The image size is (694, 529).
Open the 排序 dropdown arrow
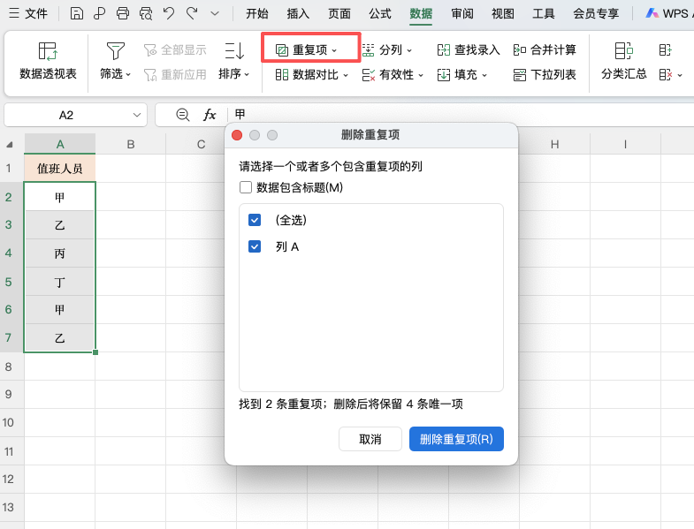pos(247,74)
